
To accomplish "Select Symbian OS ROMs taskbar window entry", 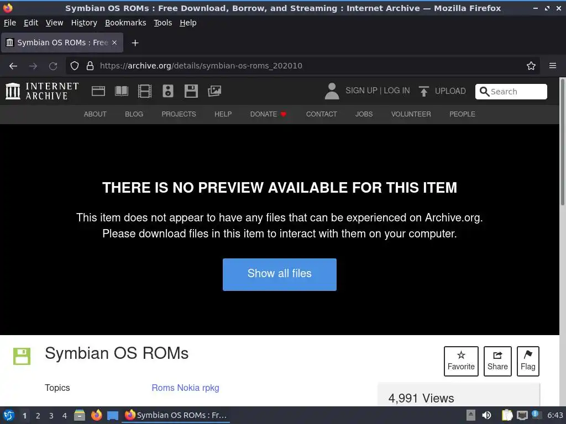I will (176, 415).
